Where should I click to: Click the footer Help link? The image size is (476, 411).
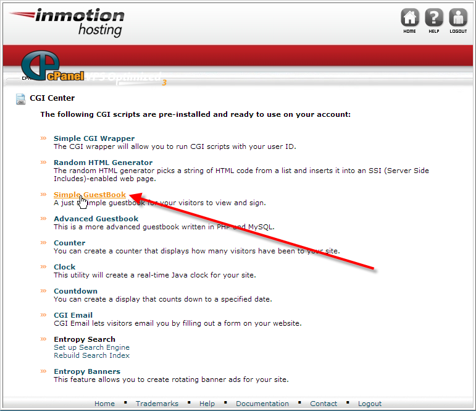(x=207, y=404)
